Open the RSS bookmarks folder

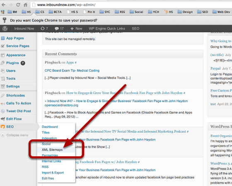pyautogui.click(x=120, y=12)
